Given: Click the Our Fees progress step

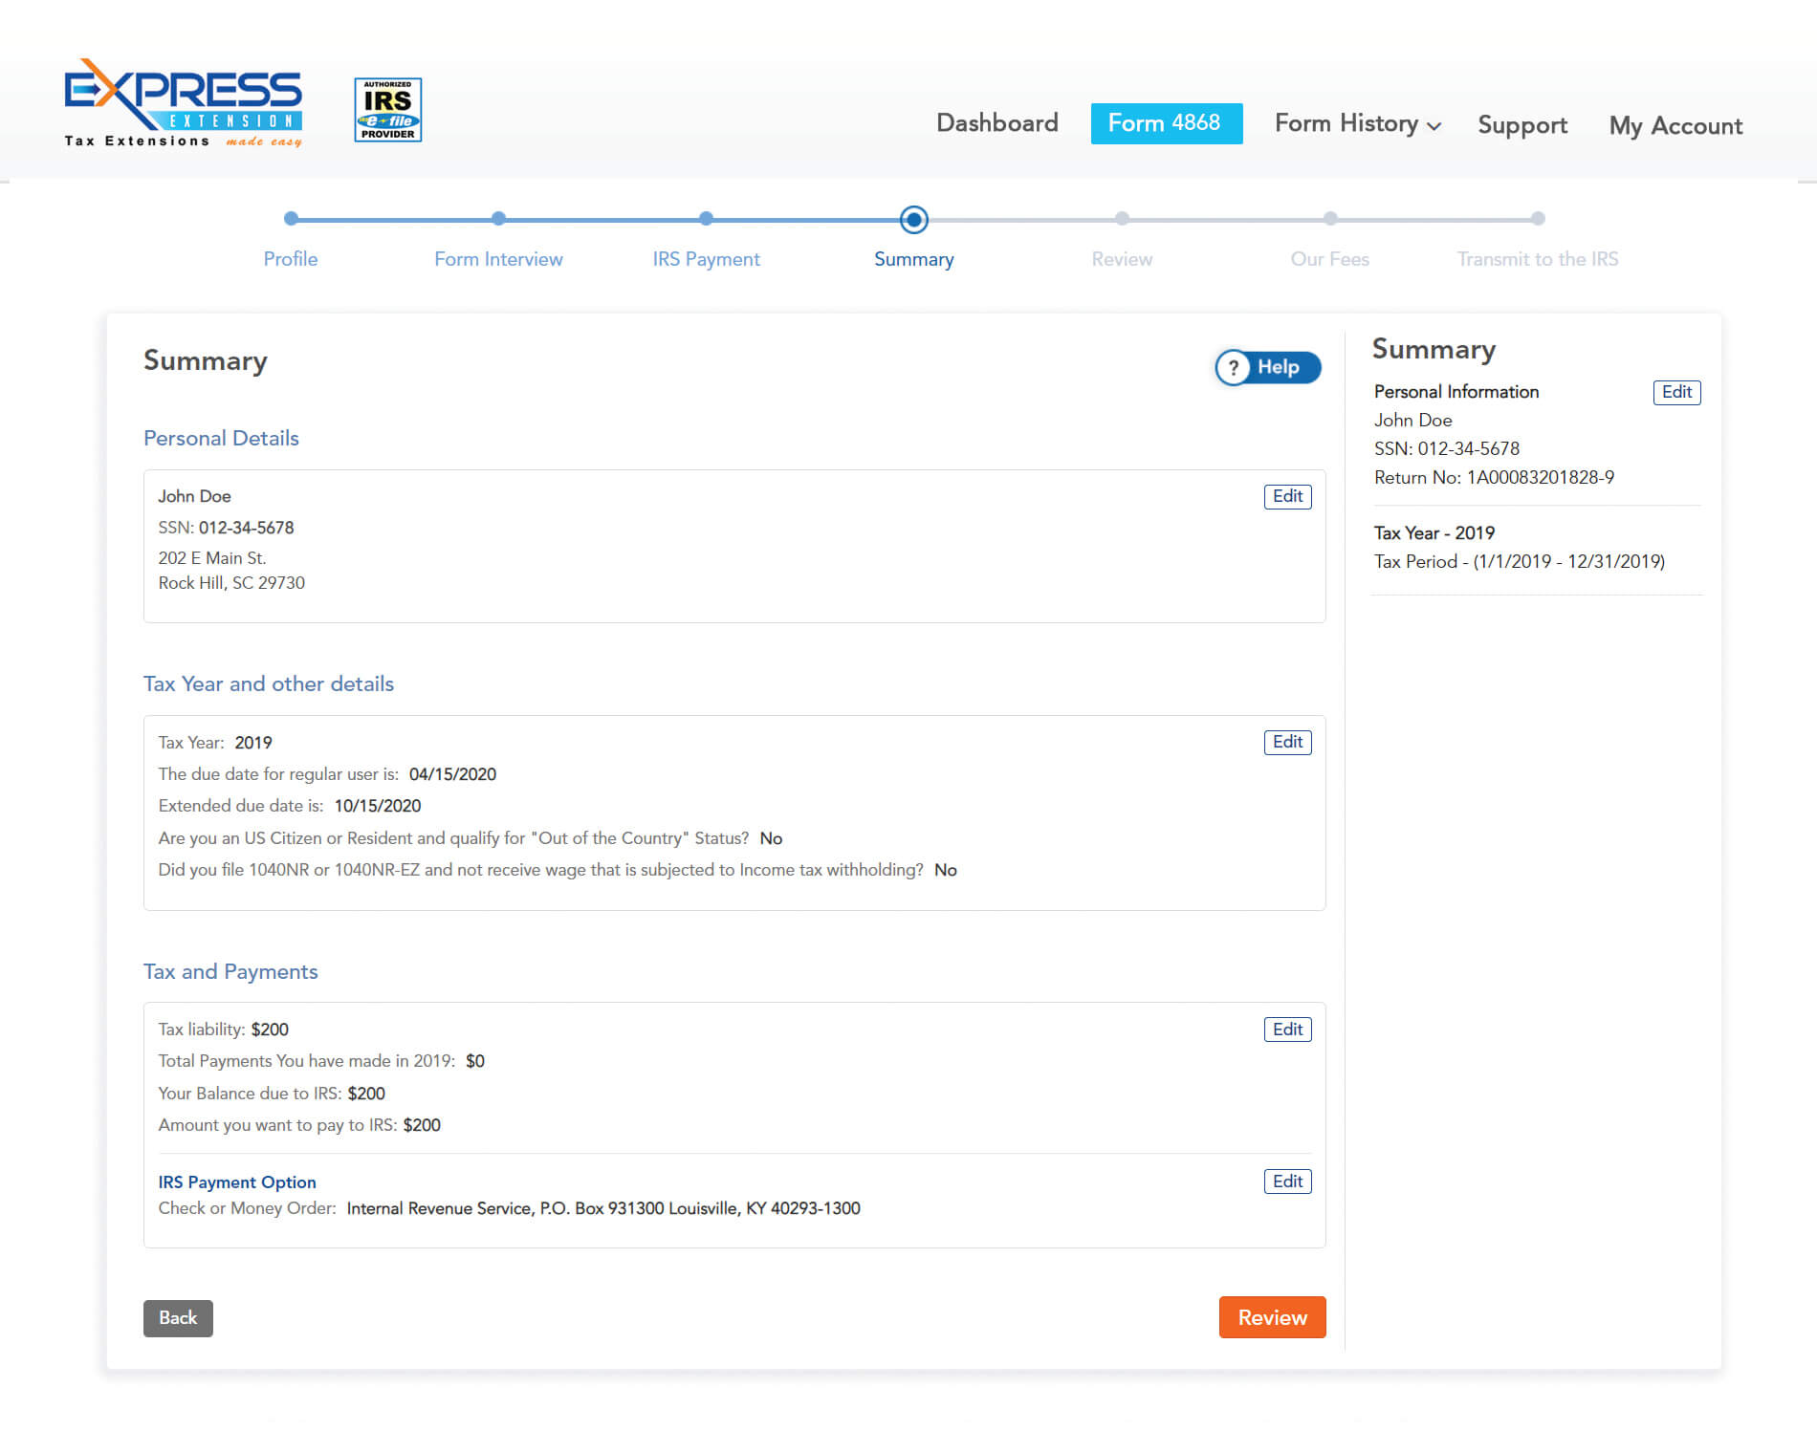Looking at the screenshot, I should [x=1329, y=219].
